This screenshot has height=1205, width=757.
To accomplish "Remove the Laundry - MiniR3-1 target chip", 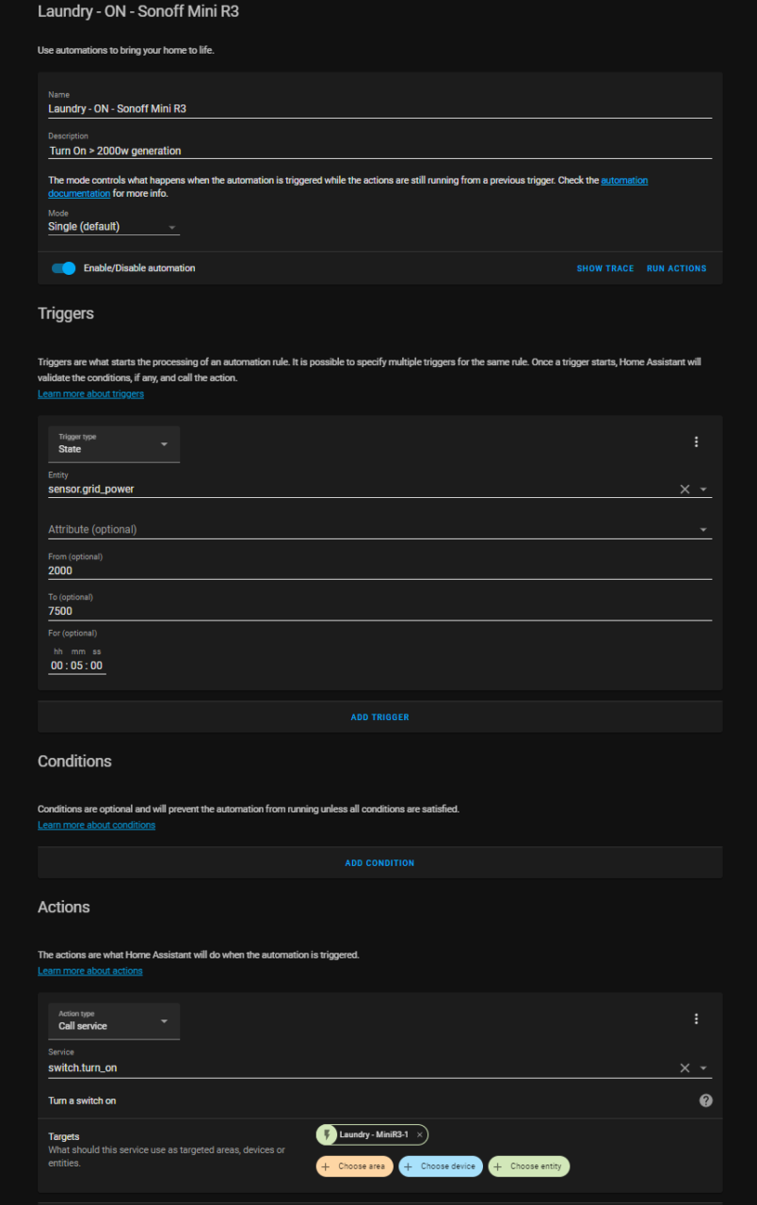I will click(x=420, y=1134).
